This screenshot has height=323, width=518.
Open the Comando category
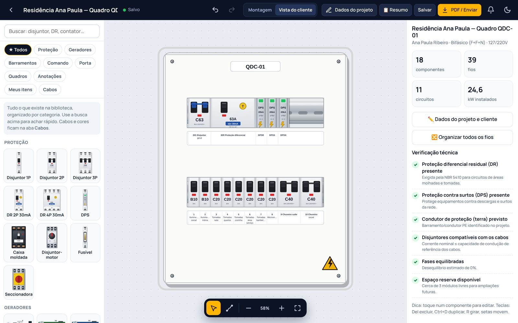[58, 63]
